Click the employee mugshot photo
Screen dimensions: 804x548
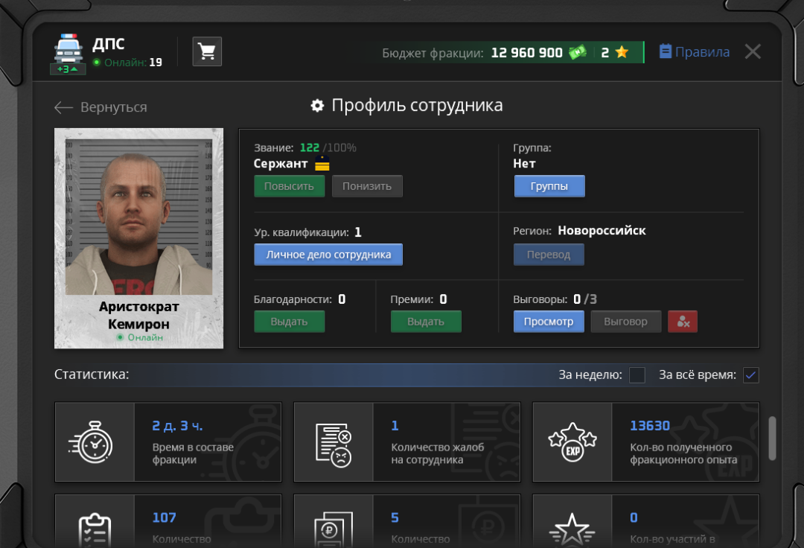tap(138, 217)
